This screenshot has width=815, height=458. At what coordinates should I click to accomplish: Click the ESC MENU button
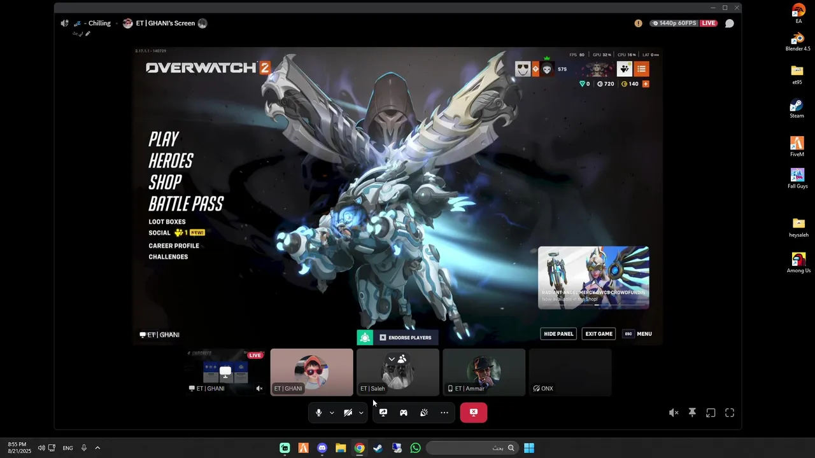[x=637, y=334]
